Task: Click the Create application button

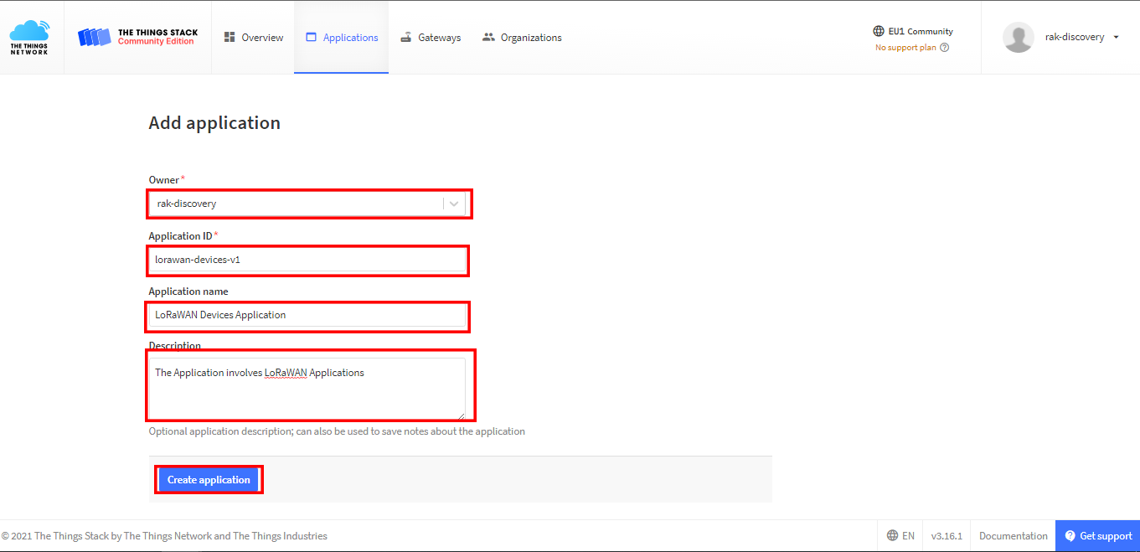Action: 209,479
